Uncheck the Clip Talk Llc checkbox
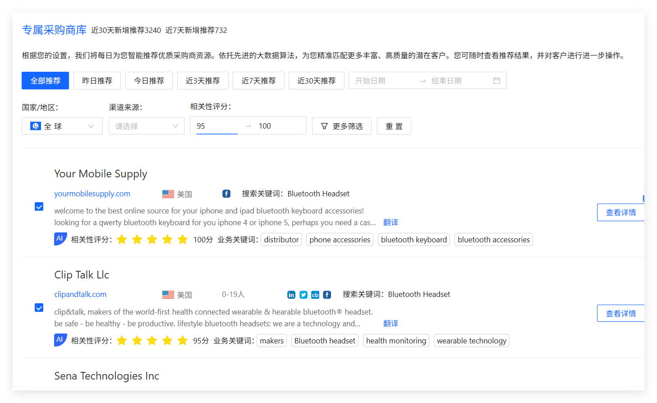This screenshot has width=657, height=403. point(39,308)
